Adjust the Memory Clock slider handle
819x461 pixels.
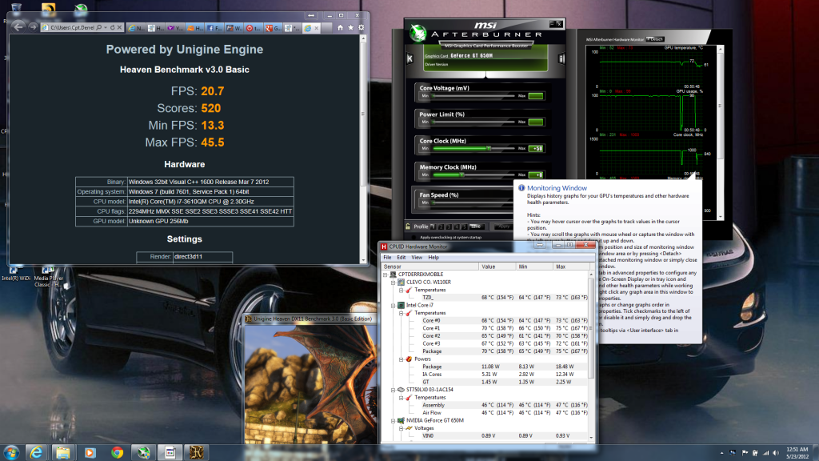(x=461, y=174)
